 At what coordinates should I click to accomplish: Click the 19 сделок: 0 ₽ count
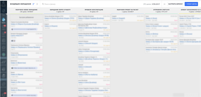(94, 12)
